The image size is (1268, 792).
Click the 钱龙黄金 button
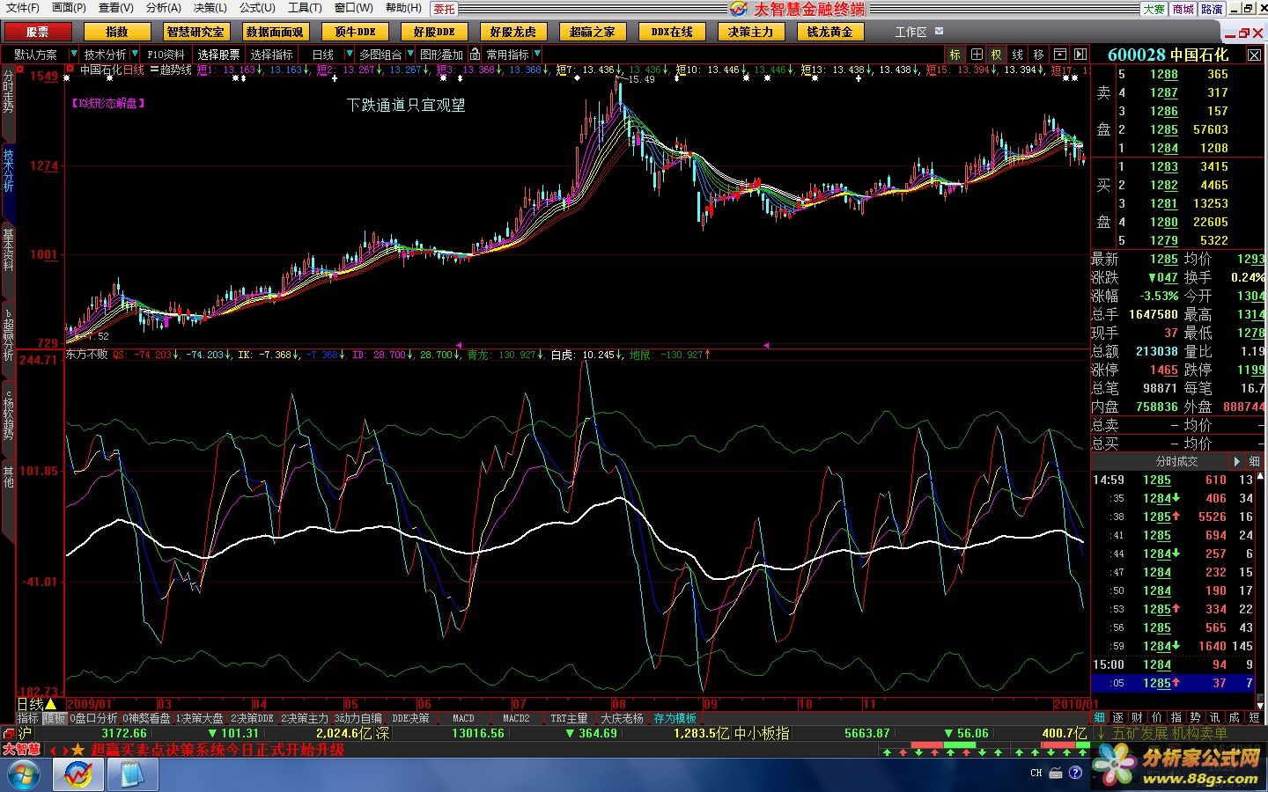click(x=829, y=32)
